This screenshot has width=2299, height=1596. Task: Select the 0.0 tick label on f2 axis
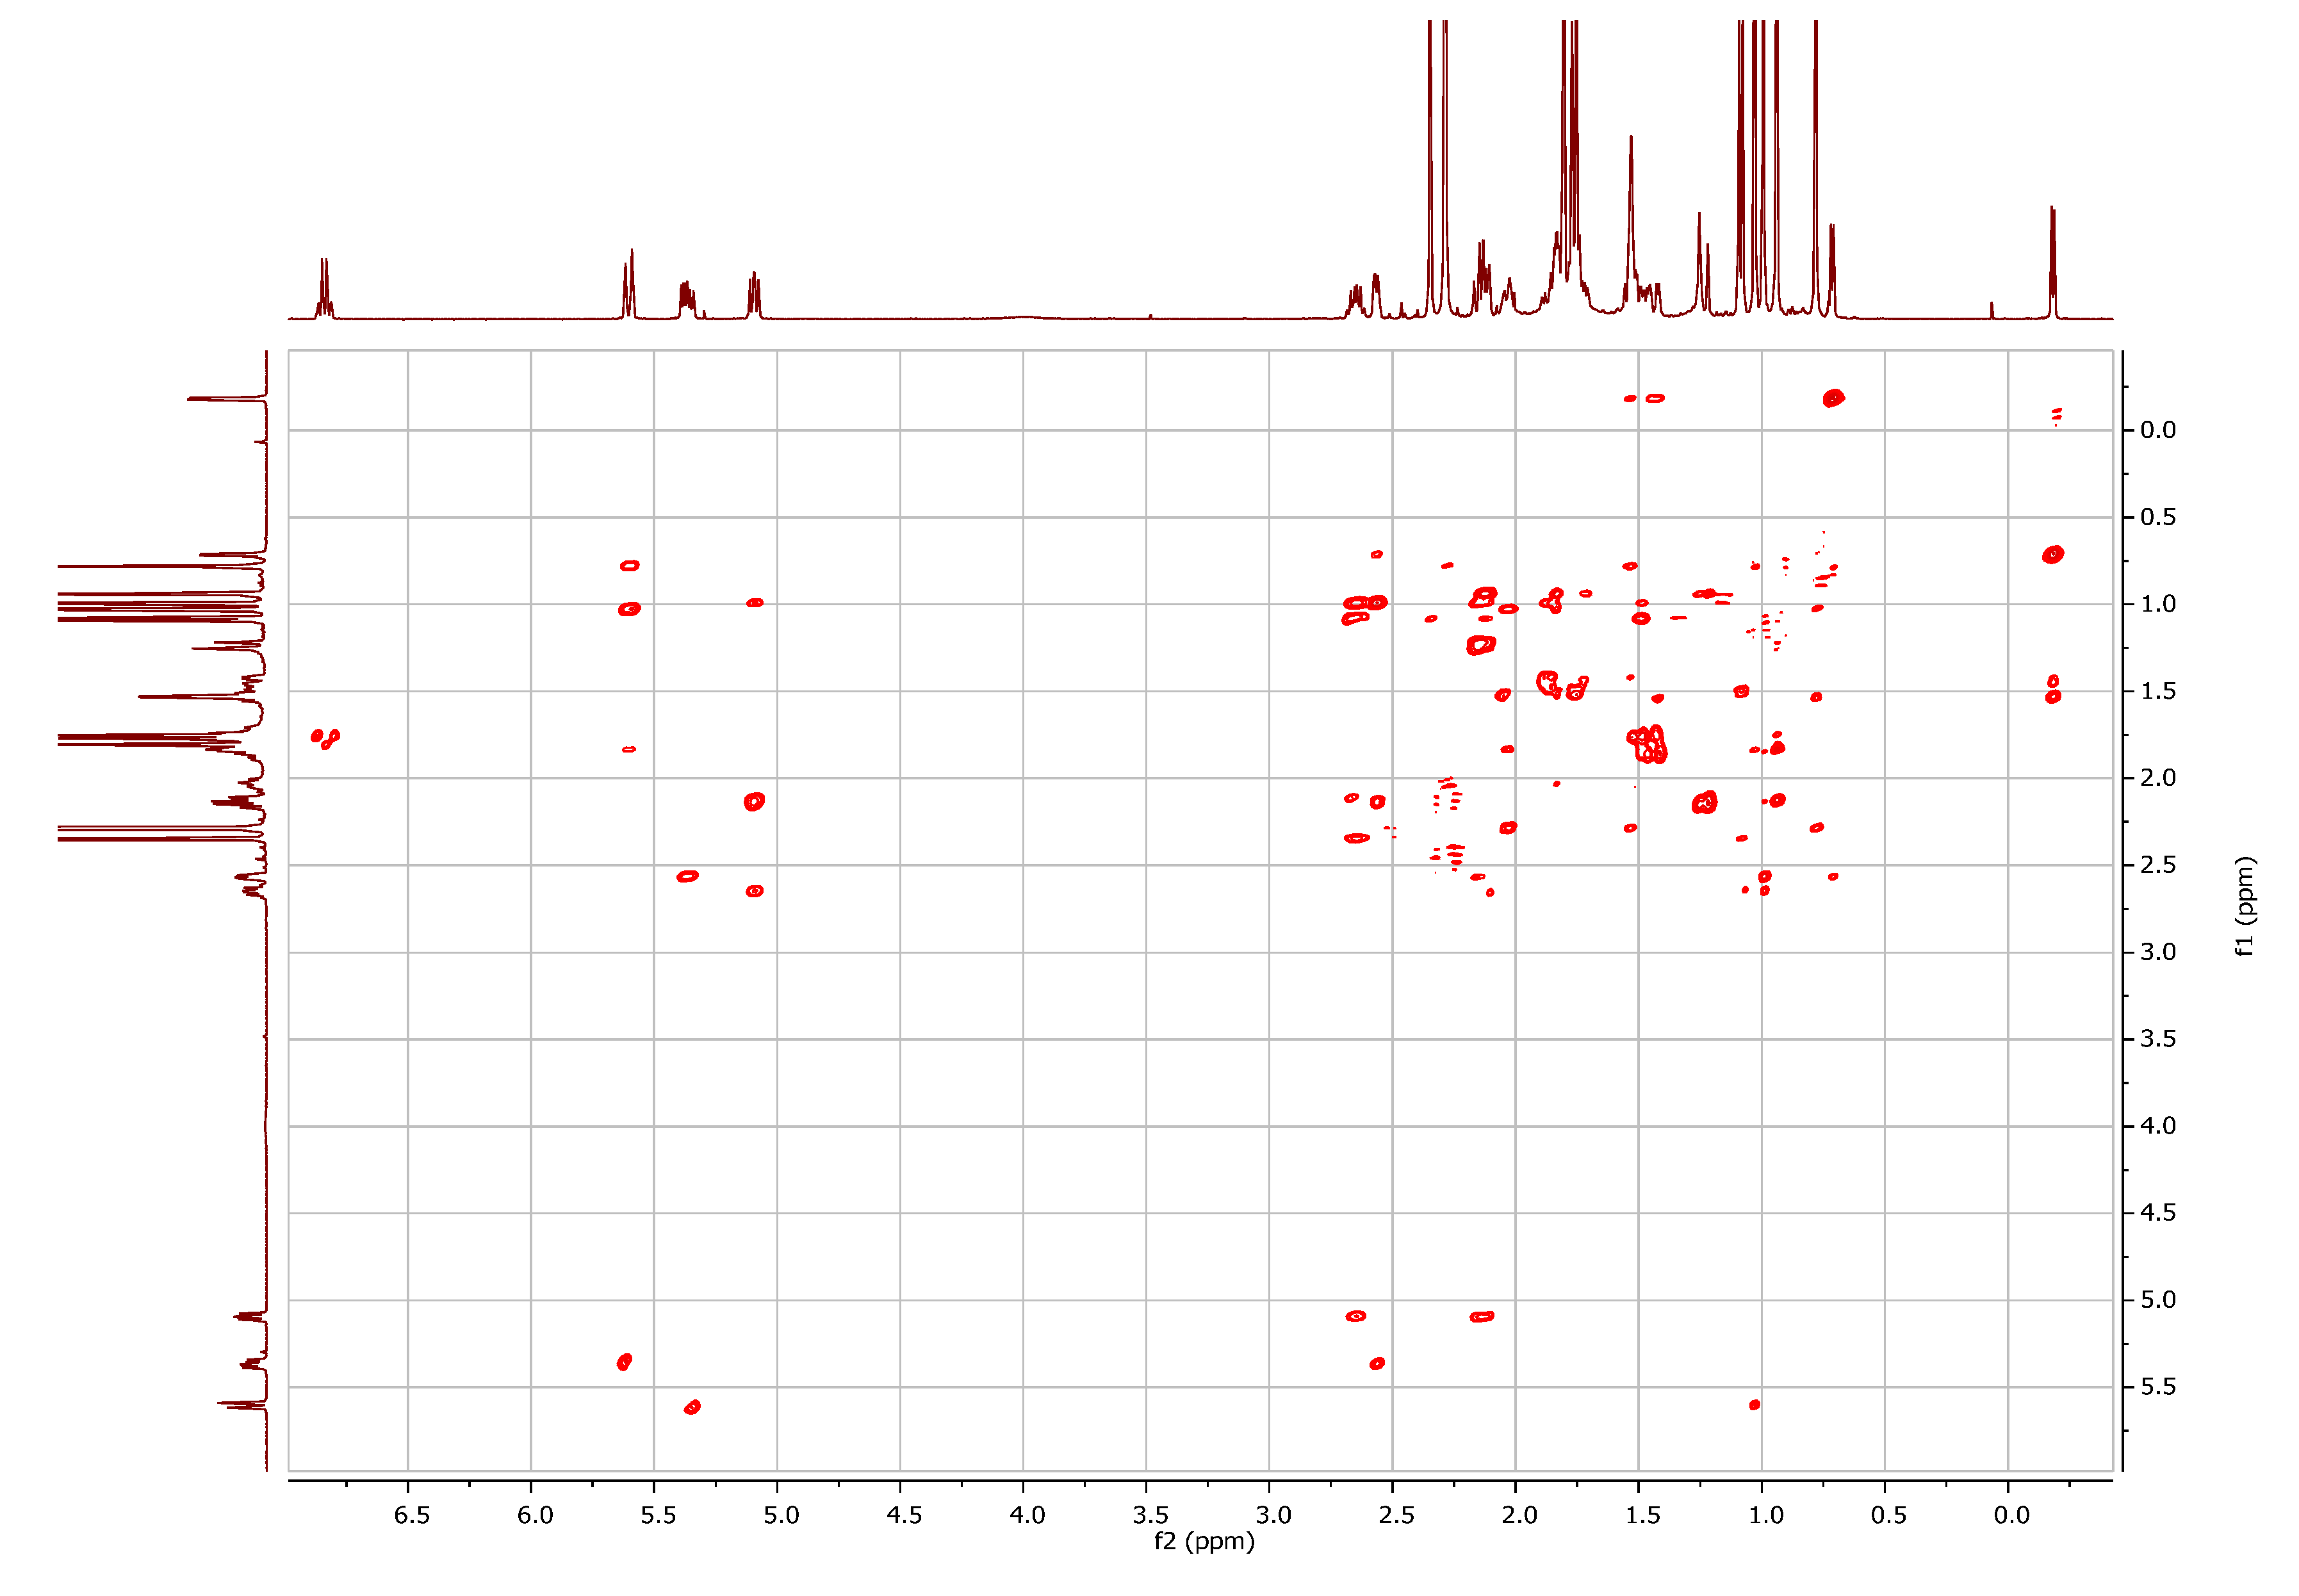(x=2012, y=1515)
